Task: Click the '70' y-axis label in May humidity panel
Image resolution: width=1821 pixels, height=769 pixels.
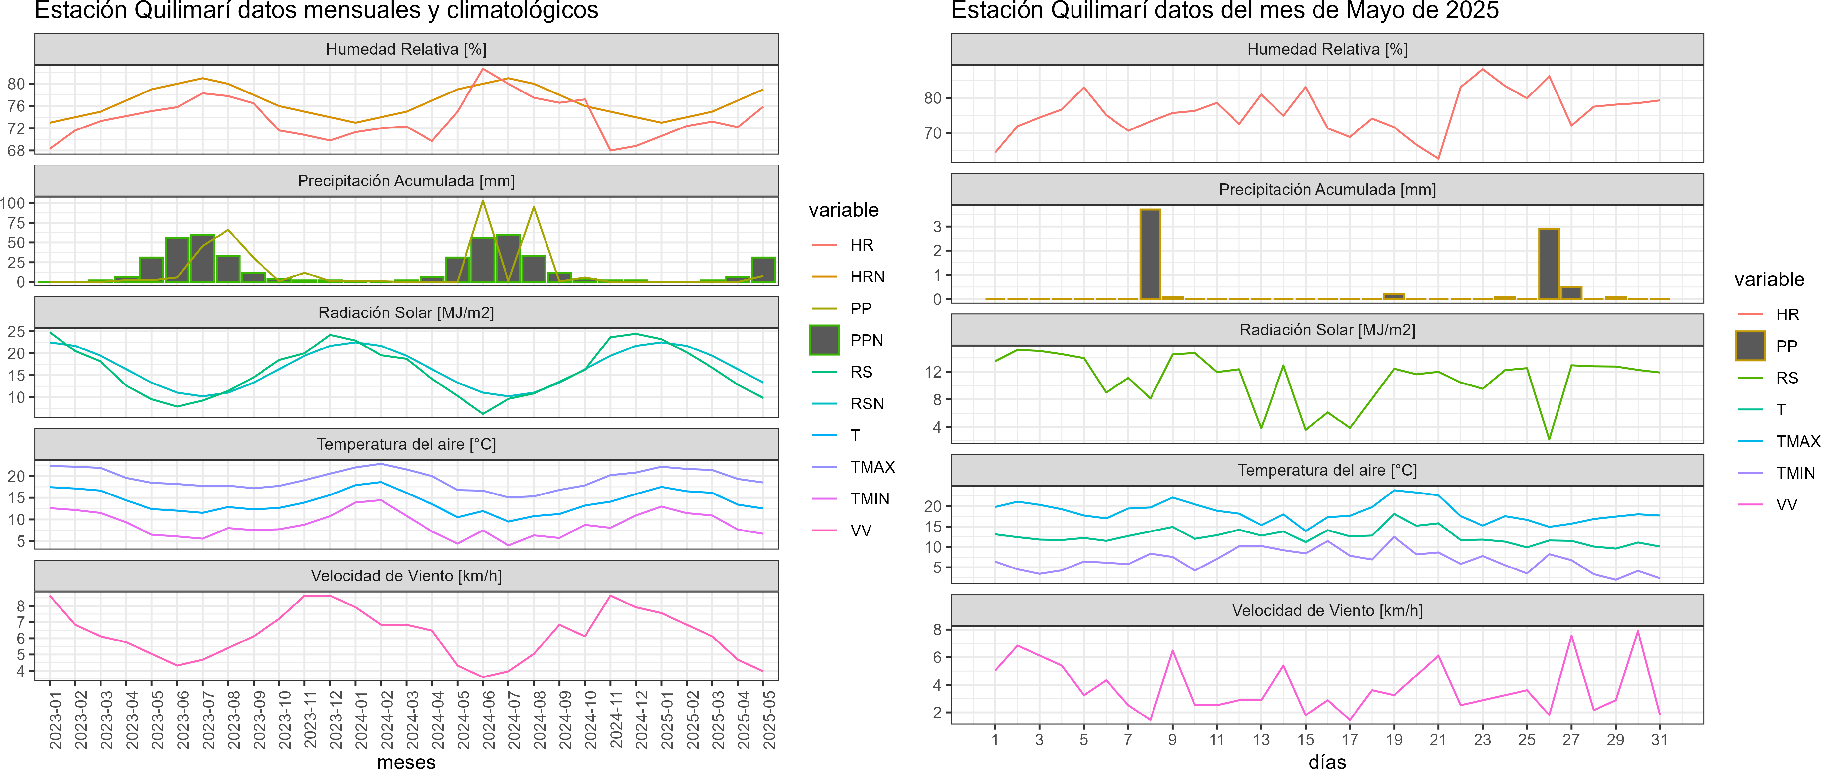Action: (933, 133)
